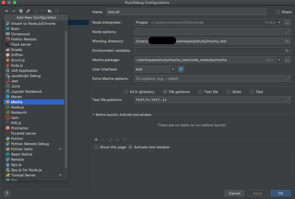Click the Extra Mocha options input
Image resolution: width=295 pixels, height=199 pixels.
click(x=212, y=78)
